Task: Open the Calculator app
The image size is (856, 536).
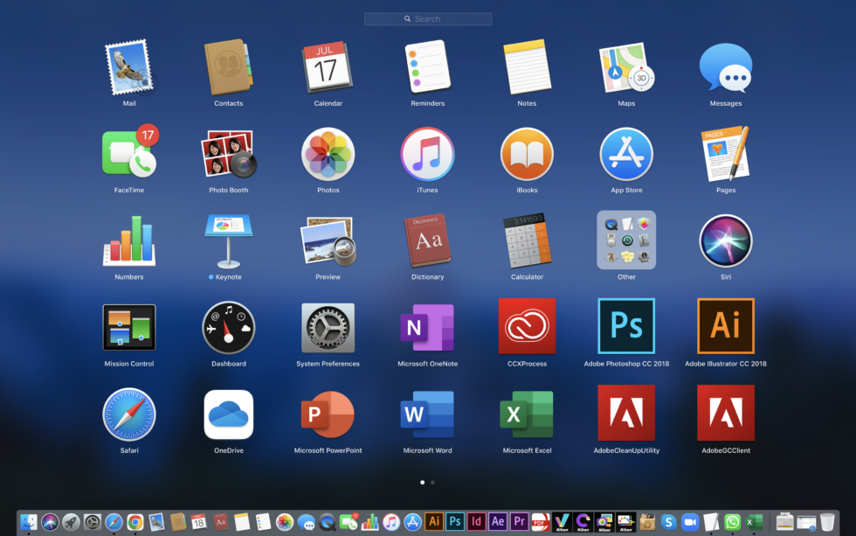Action: pos(527,239)
